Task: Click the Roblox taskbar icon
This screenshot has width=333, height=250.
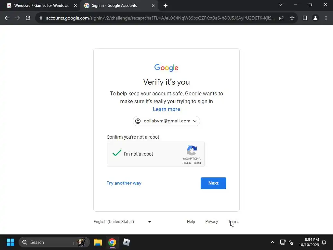Action: pos(127,242)
